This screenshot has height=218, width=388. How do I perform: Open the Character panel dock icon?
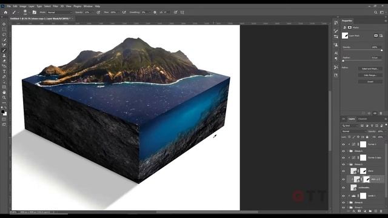[336, 53]
